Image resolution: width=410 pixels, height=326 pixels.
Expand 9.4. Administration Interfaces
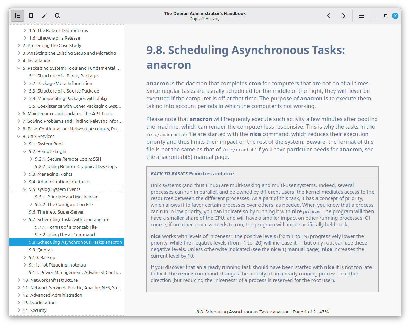pyautogui.click(x=25, y=182)
